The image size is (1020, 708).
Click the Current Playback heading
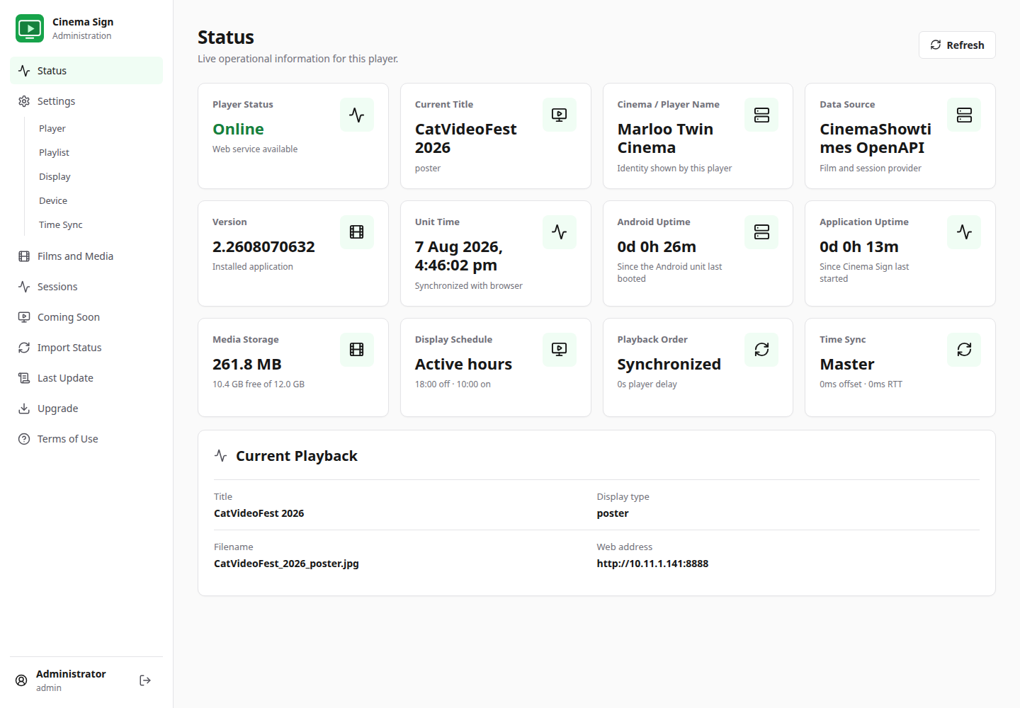[296, 456]
